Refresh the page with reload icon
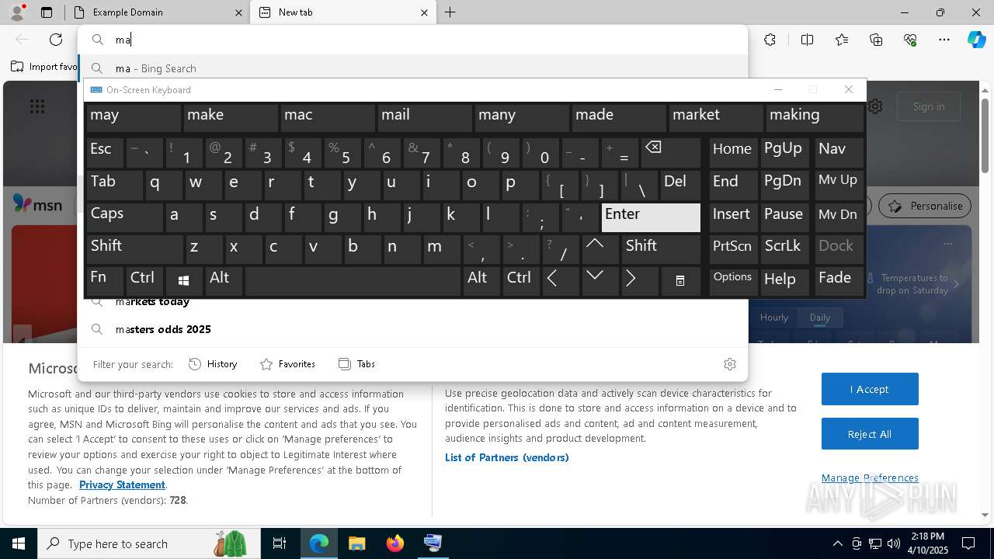This screenshot has height=559, width=994. (56, 40)
